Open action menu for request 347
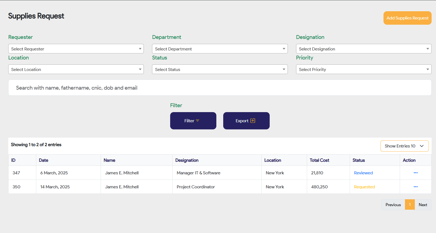This screenshot has width=436, height=233. coord(415,173)
